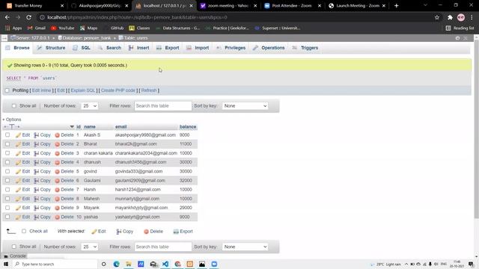Open the phpMyAdmin page settings gear icon

(457, 38)
